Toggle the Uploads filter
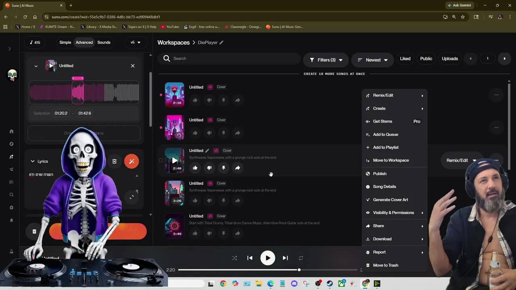 tap(450, 59)
